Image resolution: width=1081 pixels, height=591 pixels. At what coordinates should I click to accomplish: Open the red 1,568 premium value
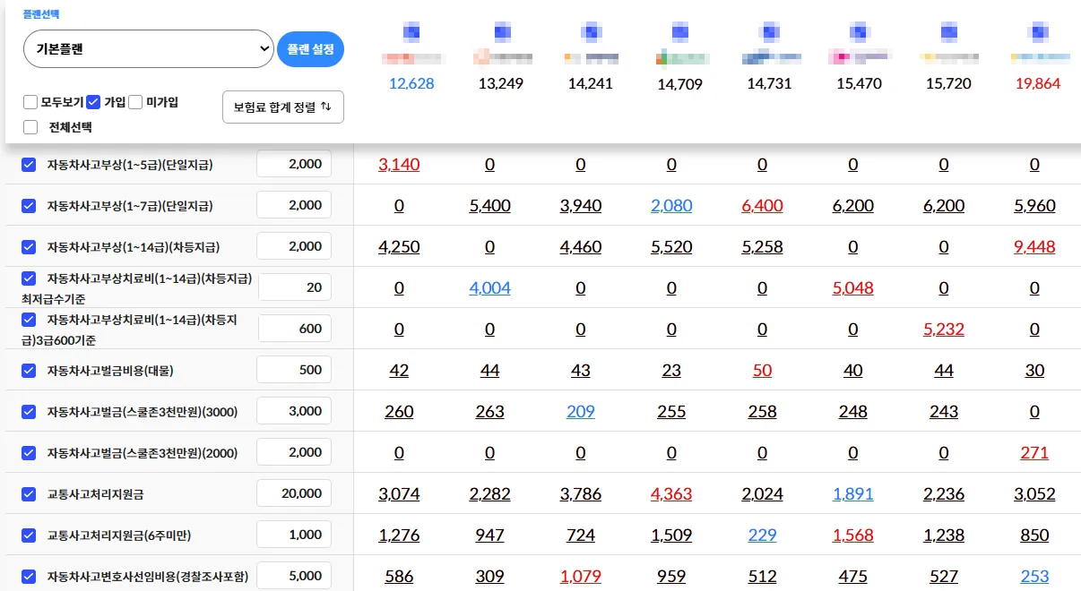point(852,535)
